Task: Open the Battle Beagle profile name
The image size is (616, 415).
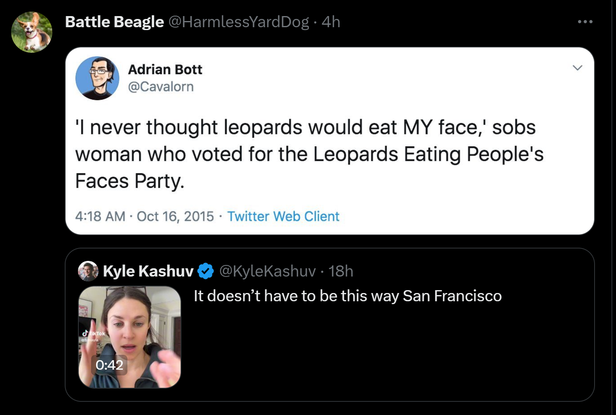Action: pyautogui.click(x=114, y=22)
